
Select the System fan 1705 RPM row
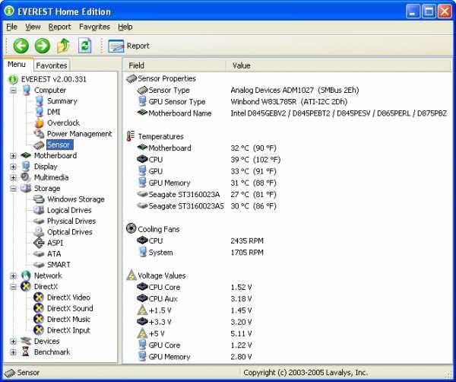(200, 253)
